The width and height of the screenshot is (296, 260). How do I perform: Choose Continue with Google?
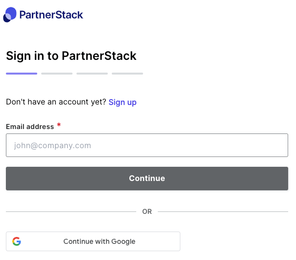pos(93,241)
